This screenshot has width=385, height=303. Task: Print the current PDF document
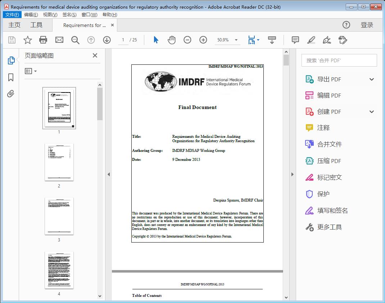(43, 40)
